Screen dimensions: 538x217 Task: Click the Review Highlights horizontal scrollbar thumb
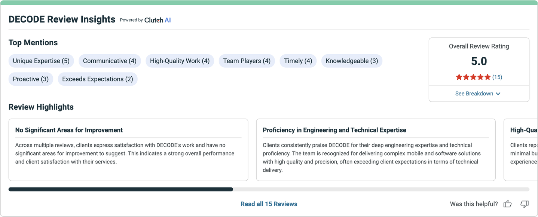[x=121, y=189]
